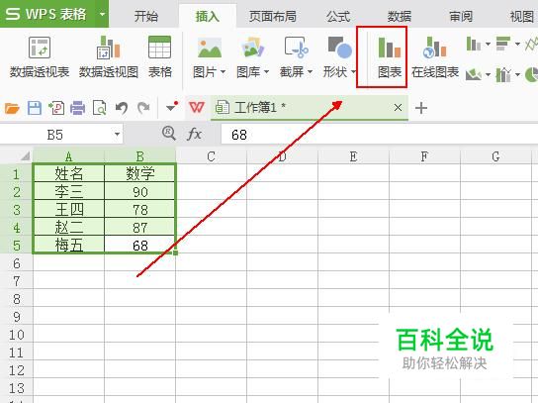Click cell containing 梅五
Screen dimensions: 538x403
pos(68,245)
